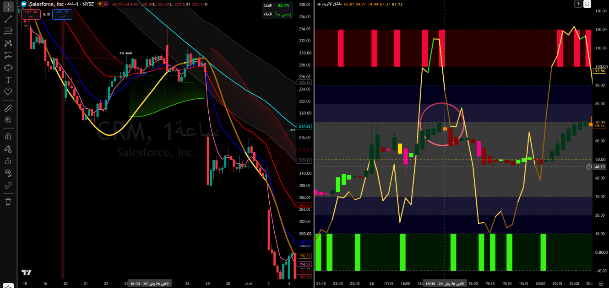Click the 18:30 date label on left time axis
Viewport: 609px width, 288px height.
coord(150,283)
